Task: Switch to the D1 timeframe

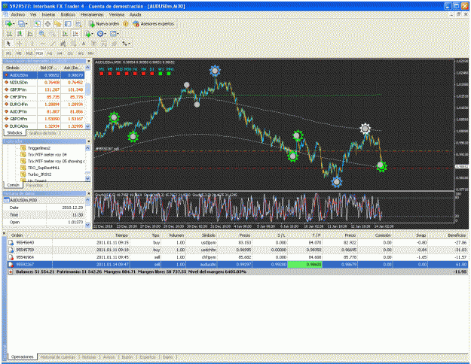Action: pyautogui.click(x=70, y=53)
